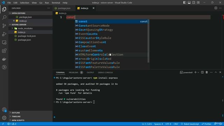
Task: Open the Edit menu
Action: click(x=15, y=3)
